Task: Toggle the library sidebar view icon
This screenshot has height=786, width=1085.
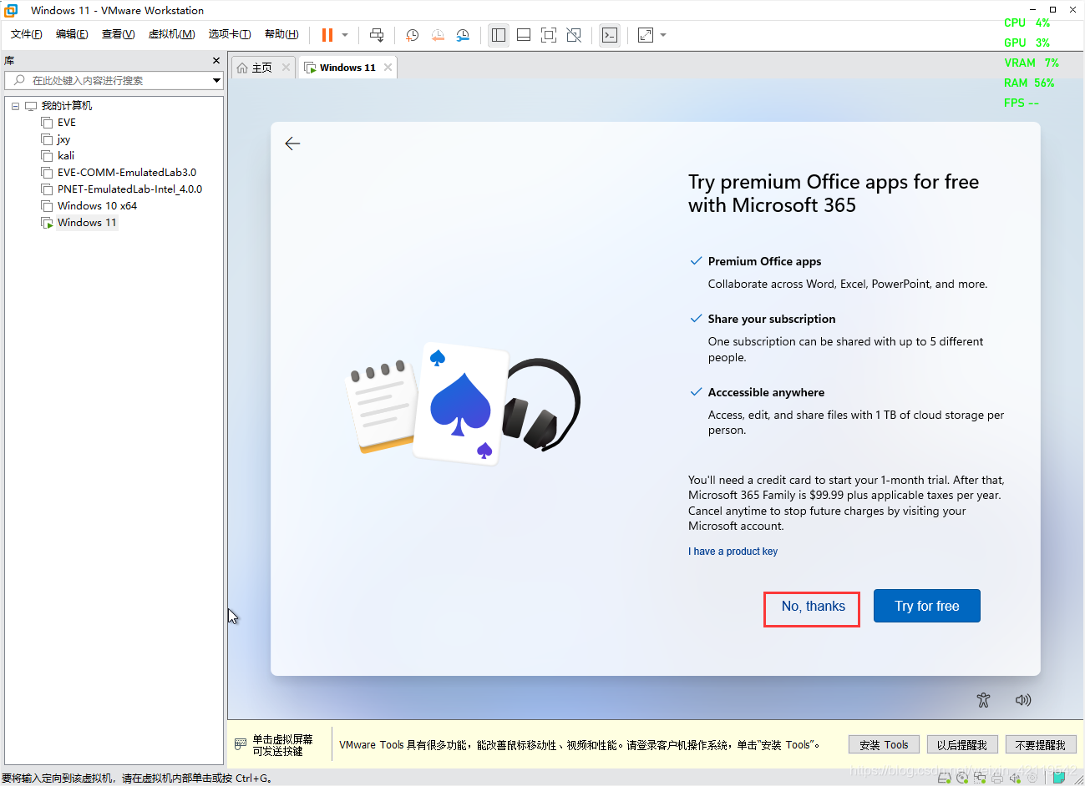Action: [x=499, y=35]
